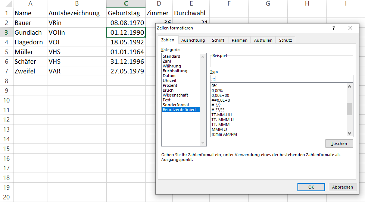Pick the Prozent category
The width and height of the screenshot is (365, 202).
click(x=170, y=85)
